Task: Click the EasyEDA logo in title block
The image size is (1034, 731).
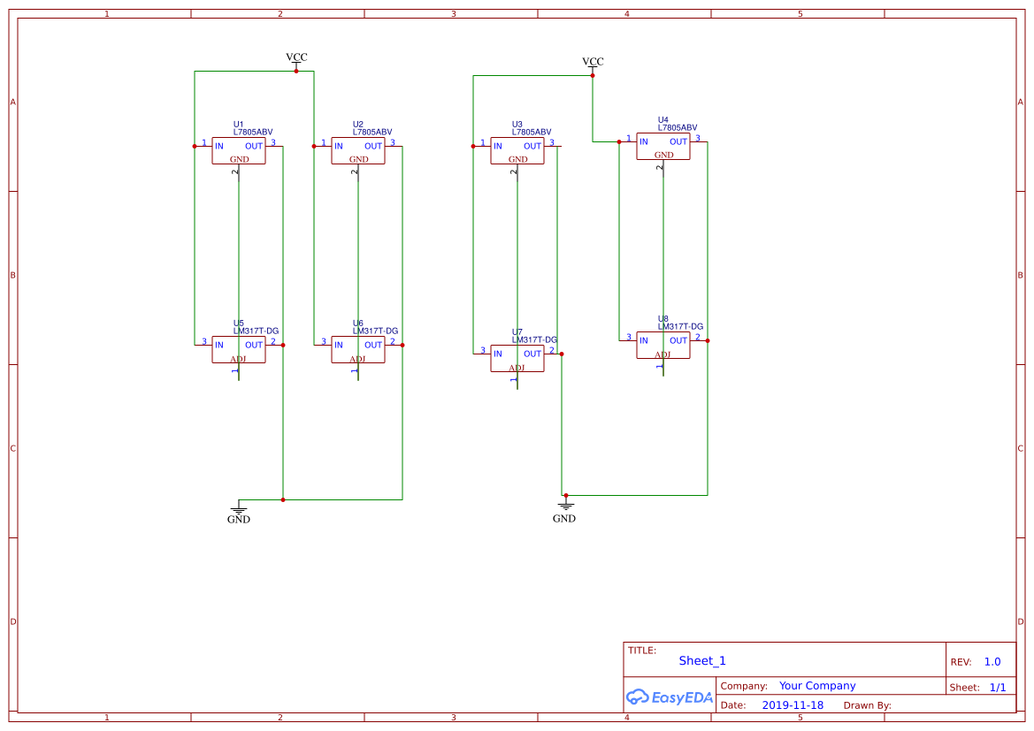Action: point(669,697)
